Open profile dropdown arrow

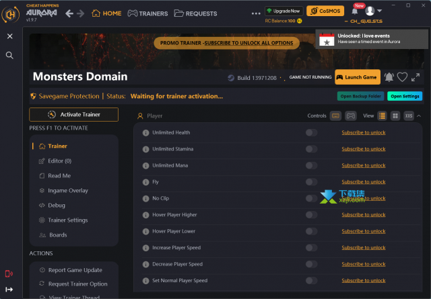[x=380, y=11]
